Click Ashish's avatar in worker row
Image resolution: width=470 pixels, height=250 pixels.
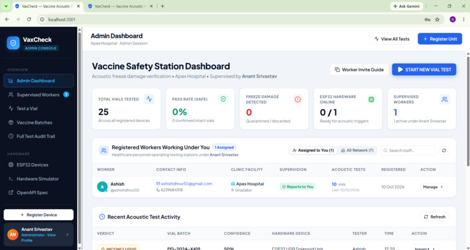pyautogui.click(x=102, y=187)
